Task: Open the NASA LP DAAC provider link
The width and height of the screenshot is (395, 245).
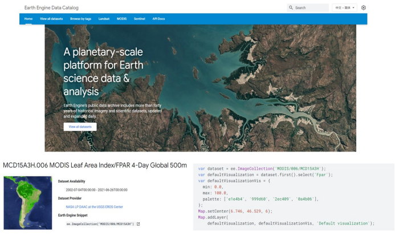Action: coord(94,207)
